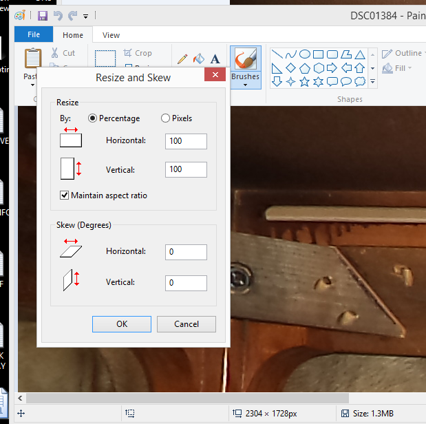Click the Crop command
The image size is (426, 424).
[x=138, y=53]
